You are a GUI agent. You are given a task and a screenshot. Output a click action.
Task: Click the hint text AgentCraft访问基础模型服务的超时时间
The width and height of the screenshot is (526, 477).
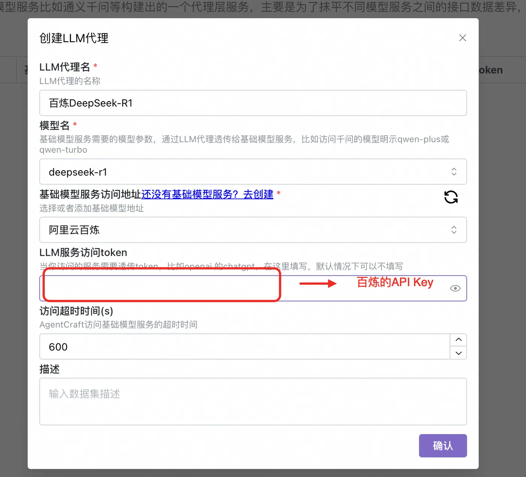[x=118, y=325]
